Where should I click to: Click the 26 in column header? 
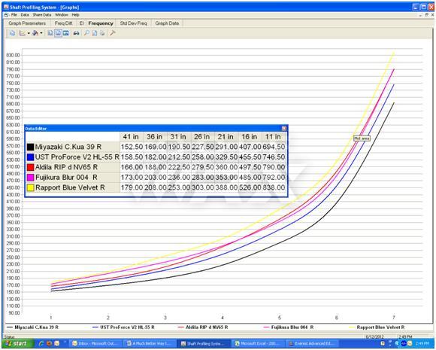pos(202,137)
